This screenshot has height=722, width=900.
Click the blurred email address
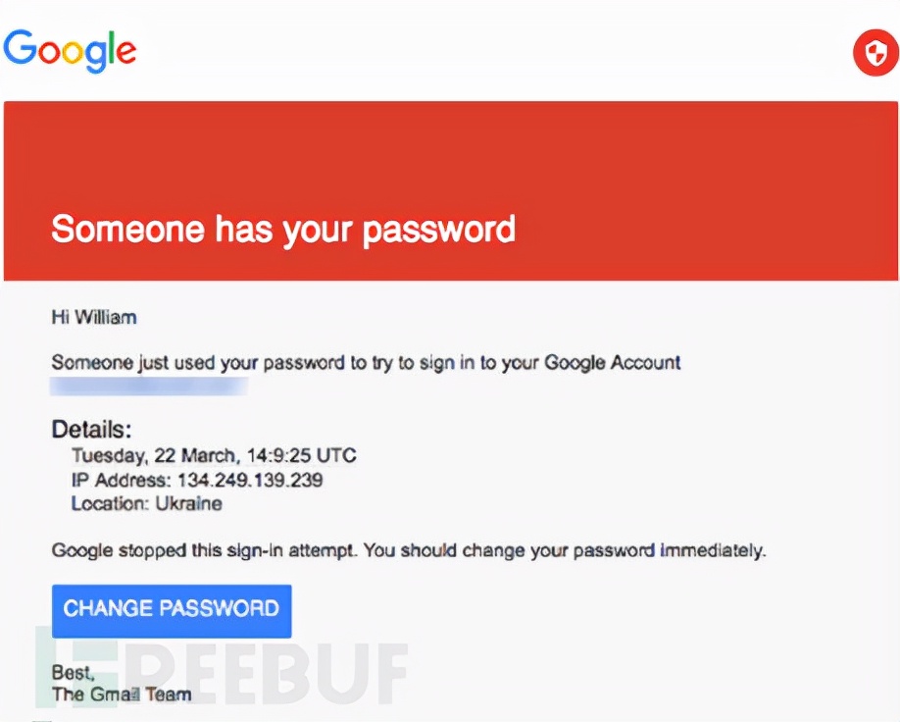coord(149,387)
